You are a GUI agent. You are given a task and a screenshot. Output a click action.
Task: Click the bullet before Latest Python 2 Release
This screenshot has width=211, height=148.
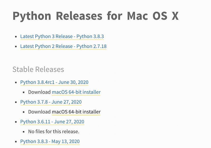tap(16, 47)
